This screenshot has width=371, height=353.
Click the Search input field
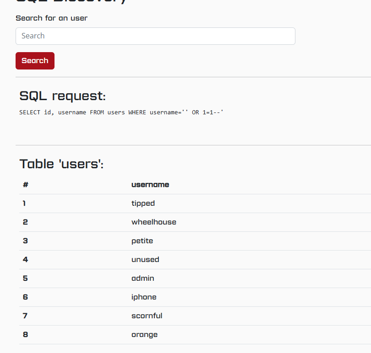155,36
